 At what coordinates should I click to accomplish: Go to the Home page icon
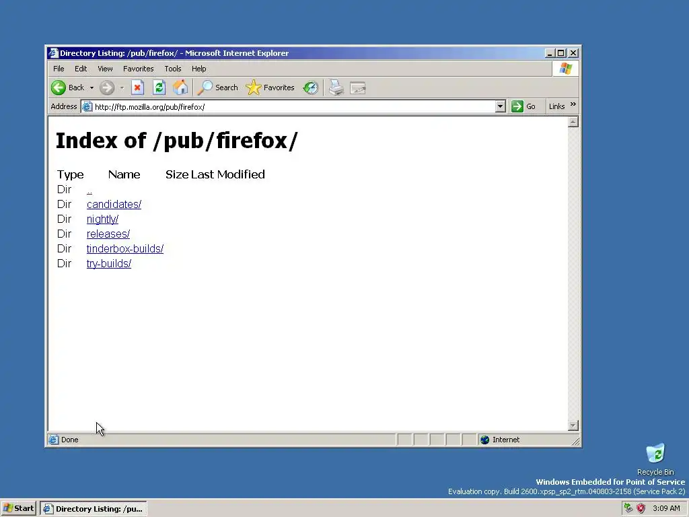point(180,88)
